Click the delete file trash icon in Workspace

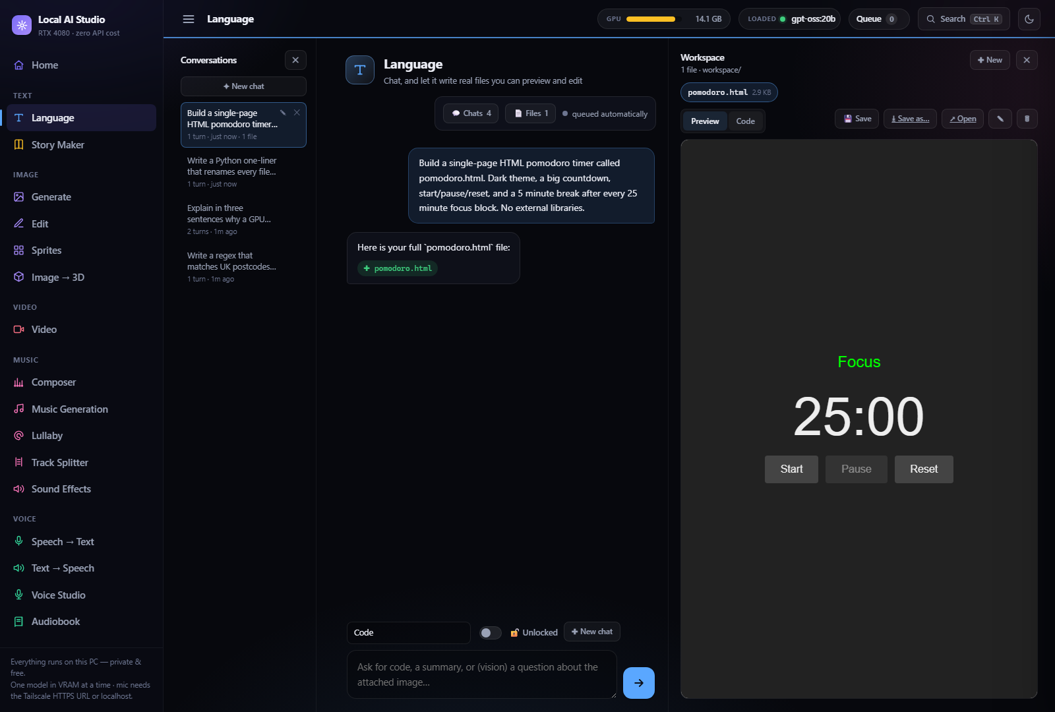[x=1027, y=119]
